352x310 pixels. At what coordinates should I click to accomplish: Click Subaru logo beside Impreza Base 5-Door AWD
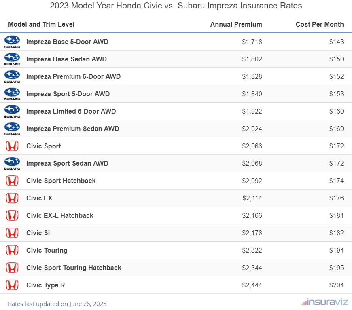[12, 42]
